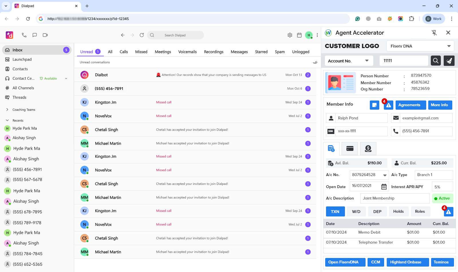
Task: Open the green H profile avatar
Action: click(x=309, y=35)
